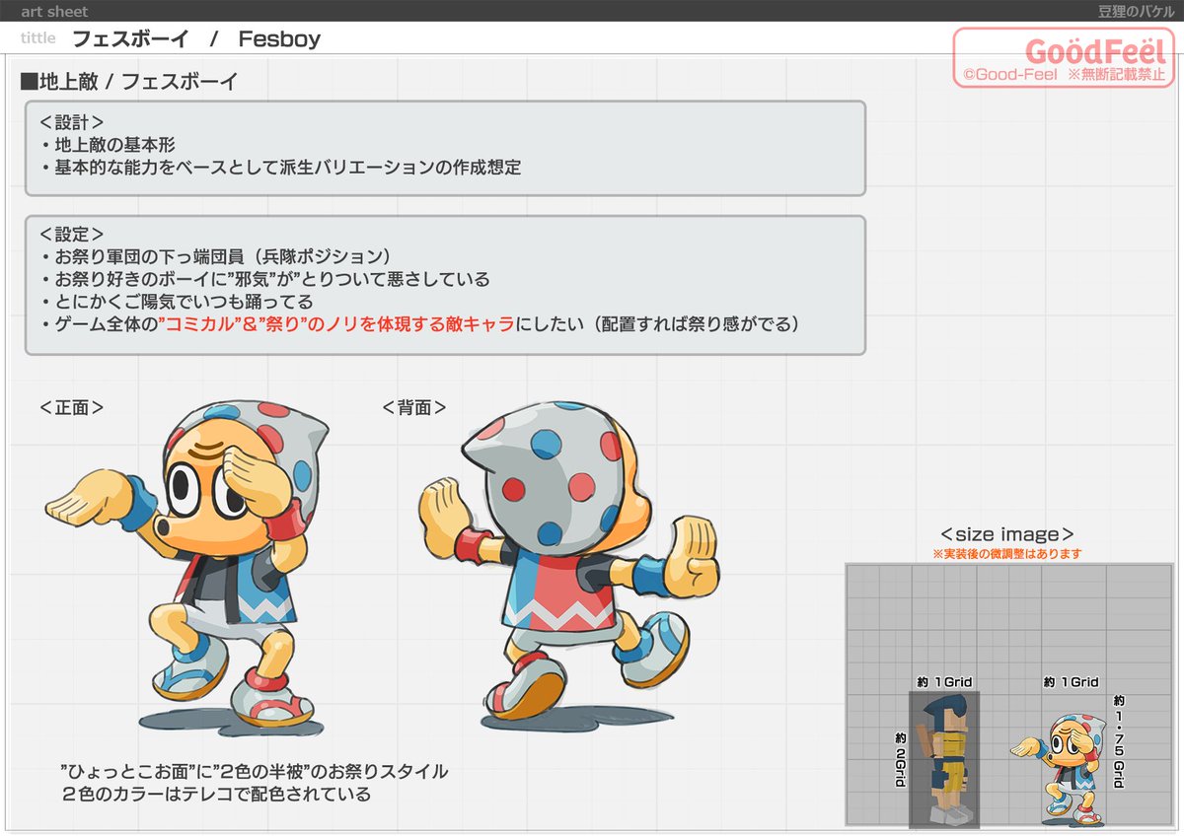The width and height of the screenshot is (1184, 836).
Task: Click the '<正面>' front view label
Action: [72, 407]
